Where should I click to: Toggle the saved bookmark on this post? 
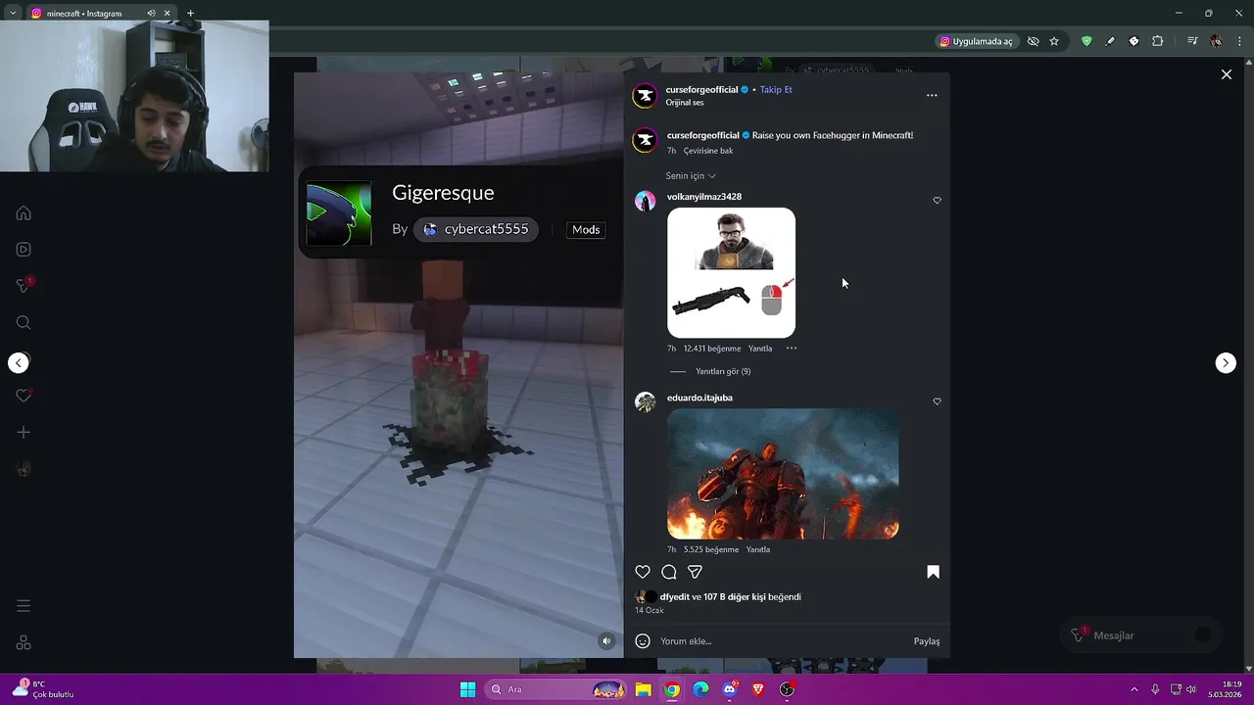[933, 572]
